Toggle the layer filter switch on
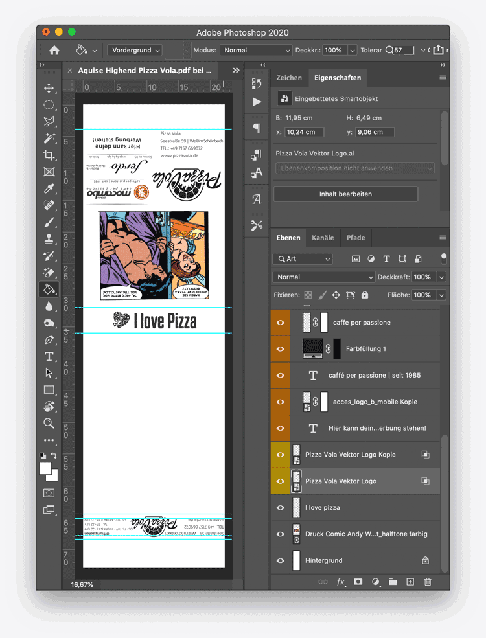486x638 pixels. click(444, 258)
